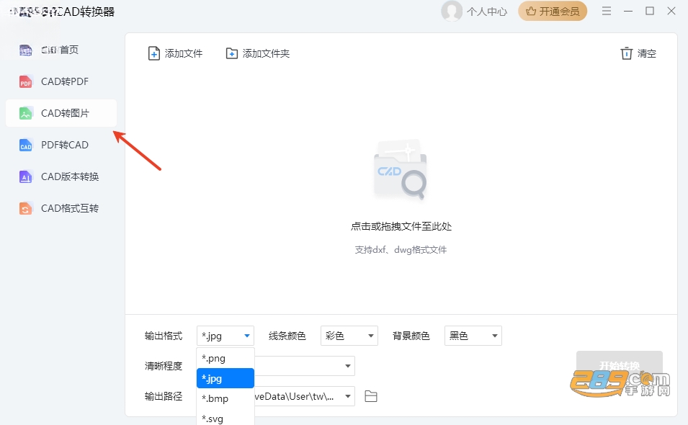Click the CAD版本转换 purple icon
This screenshot has height=425, width=688.
25,176
